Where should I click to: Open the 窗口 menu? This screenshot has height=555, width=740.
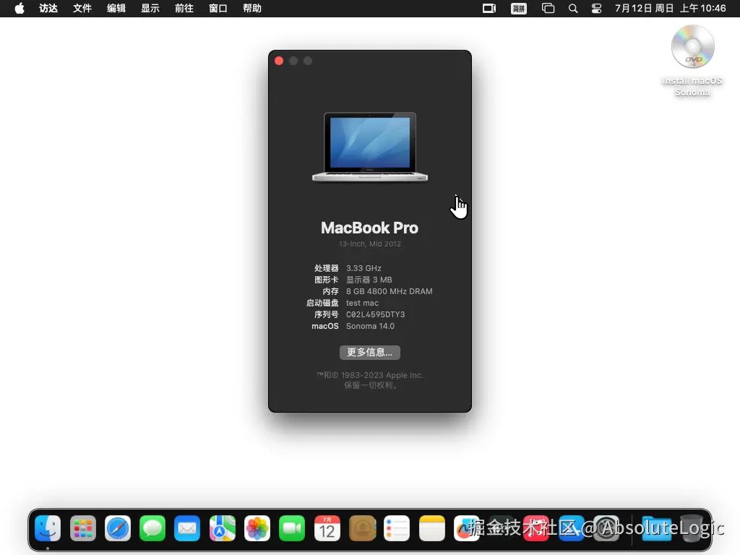(x=218, y=9)
